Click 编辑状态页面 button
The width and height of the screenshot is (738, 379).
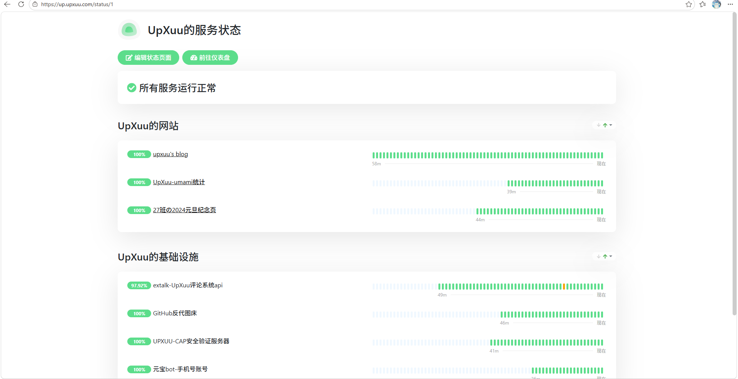tap(148, 58)
